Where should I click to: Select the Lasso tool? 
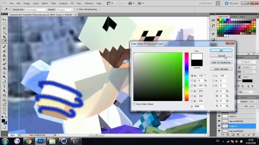(4, 29)
